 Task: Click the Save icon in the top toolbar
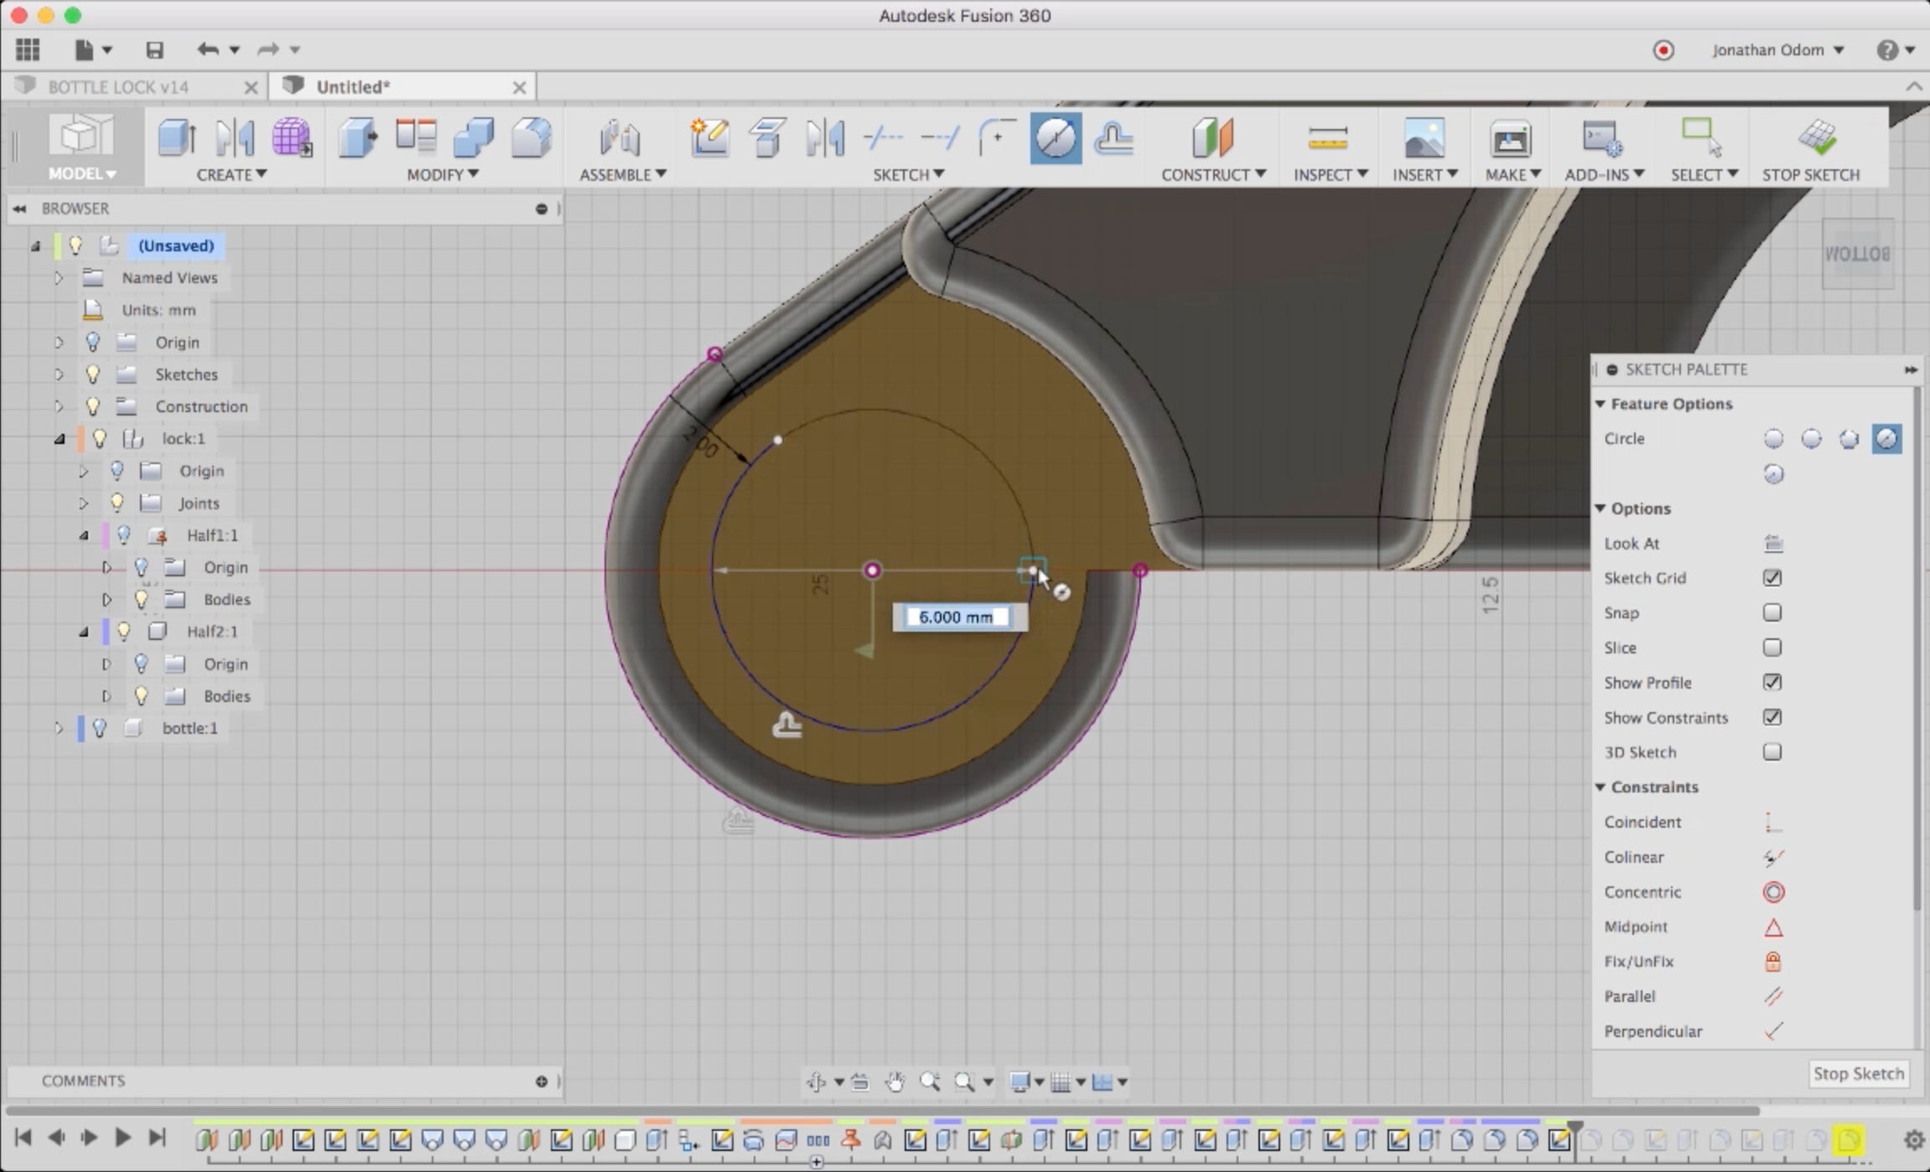pos(154,49)
